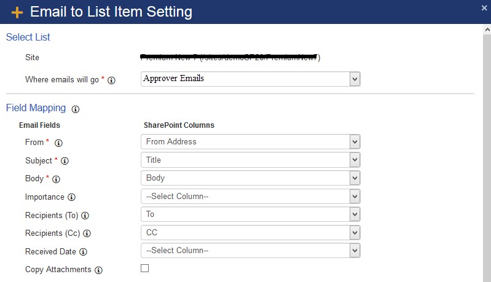Click info icon beside Received Date
This screenshot has height=282, width=491.
[x=83, y=252]
